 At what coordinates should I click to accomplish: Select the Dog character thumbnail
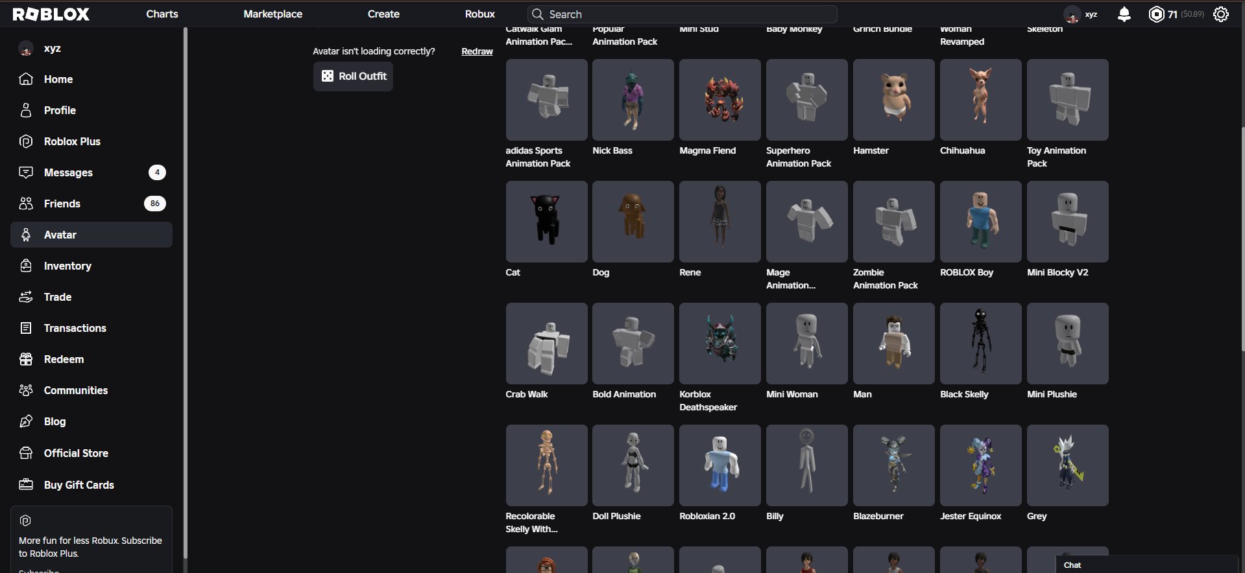point(633,222)
